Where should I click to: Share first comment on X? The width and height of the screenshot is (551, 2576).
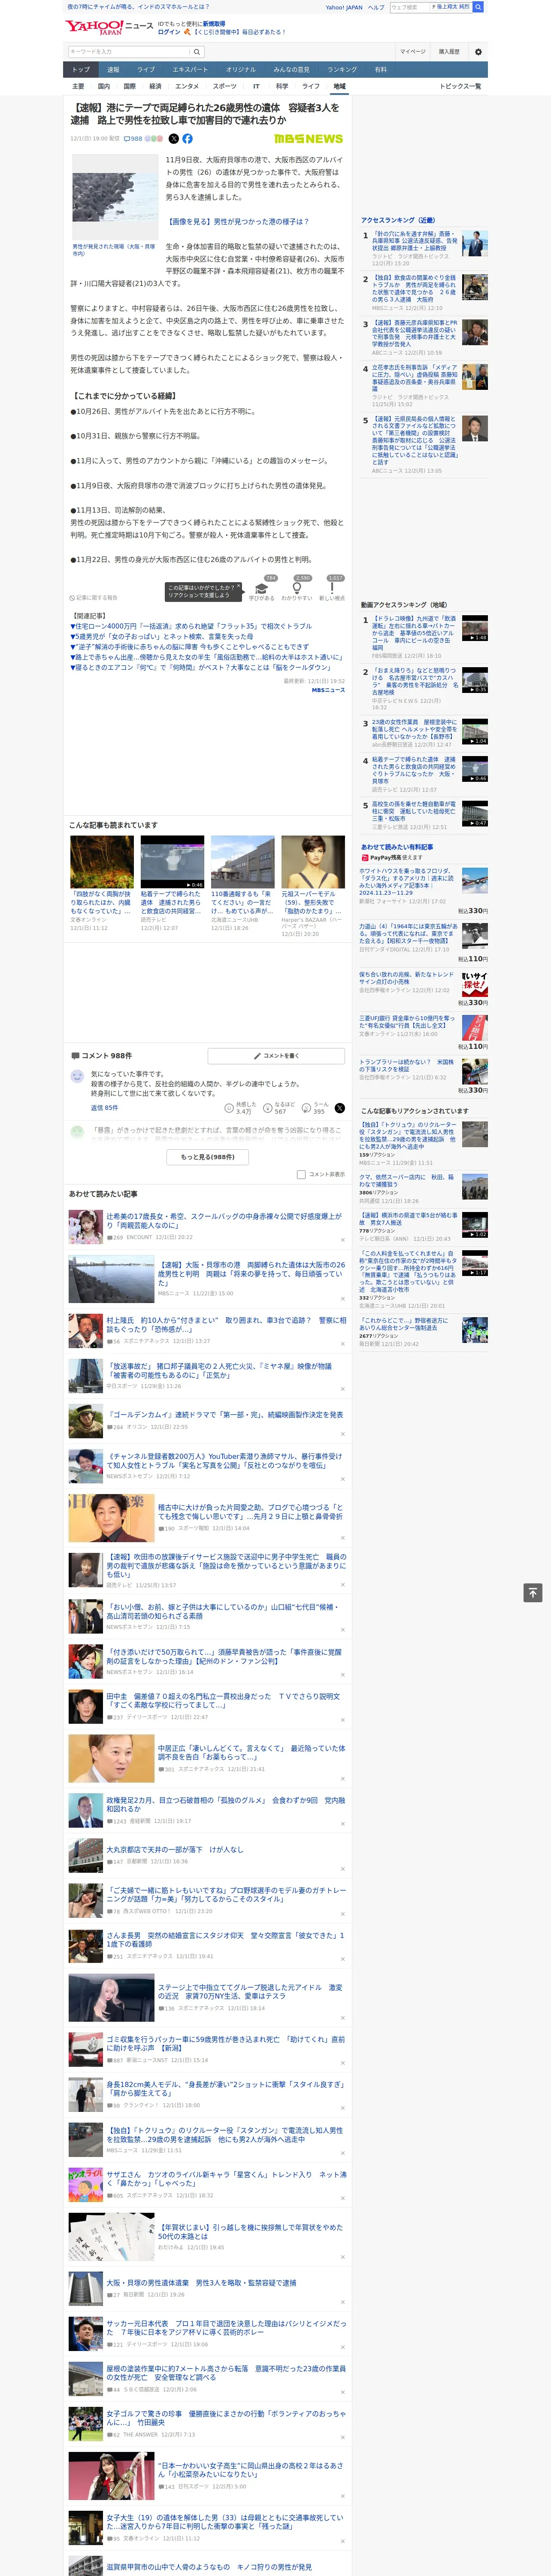(x=340, y=1108)
